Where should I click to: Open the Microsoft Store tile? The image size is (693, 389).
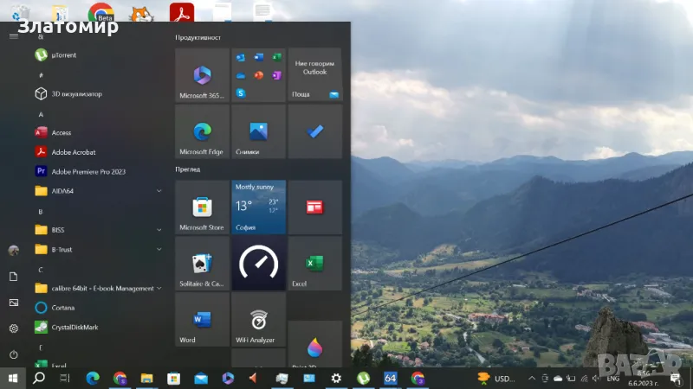point(202,207)
